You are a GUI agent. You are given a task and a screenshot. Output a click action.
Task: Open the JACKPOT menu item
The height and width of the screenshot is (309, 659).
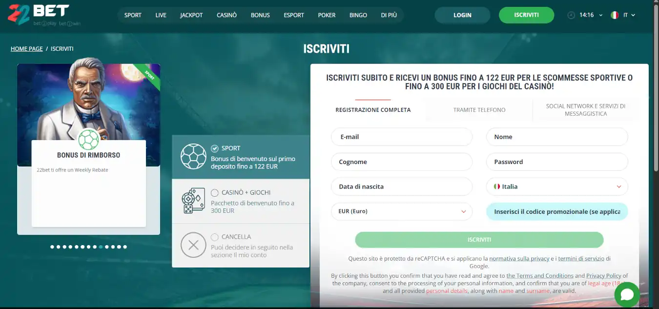pyautogui.click(x=191, y=15)
